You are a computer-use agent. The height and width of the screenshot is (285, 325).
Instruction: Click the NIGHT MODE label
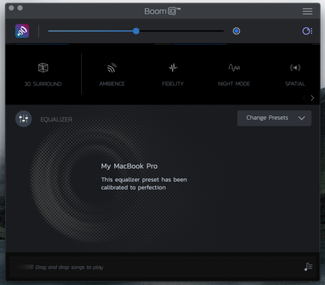pos(233,84)
